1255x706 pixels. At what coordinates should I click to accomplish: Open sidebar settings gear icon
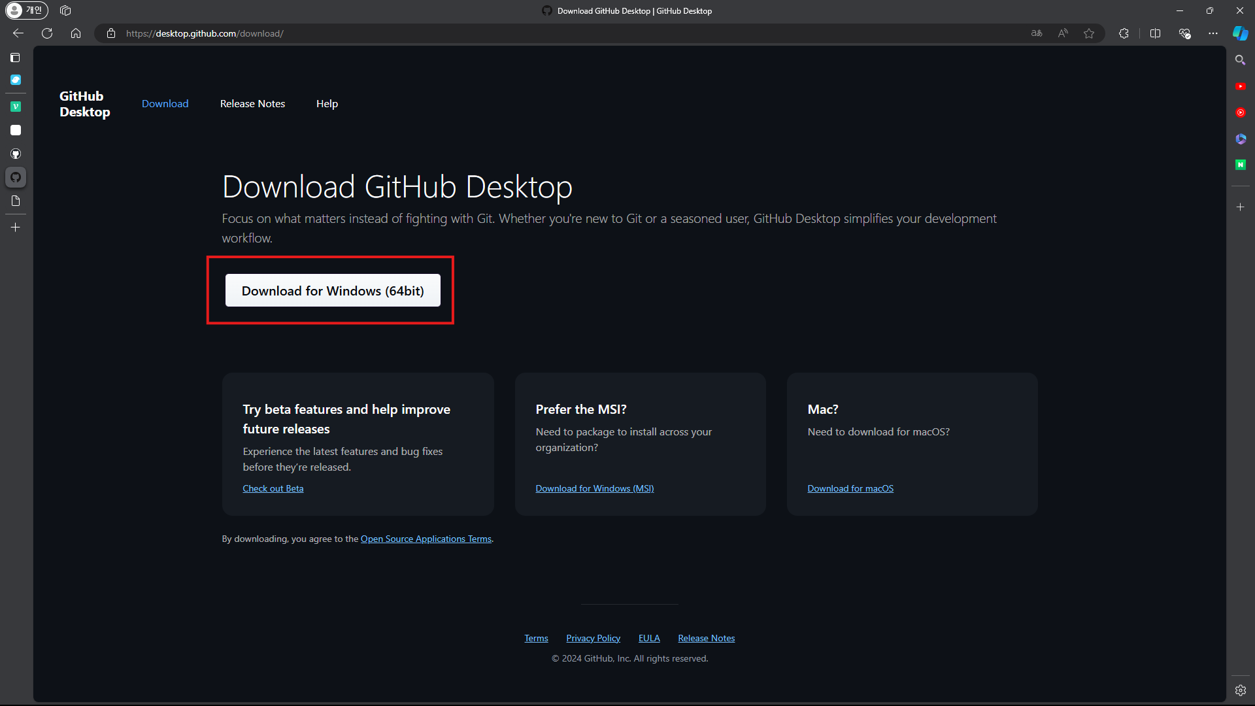point(1240,690)
